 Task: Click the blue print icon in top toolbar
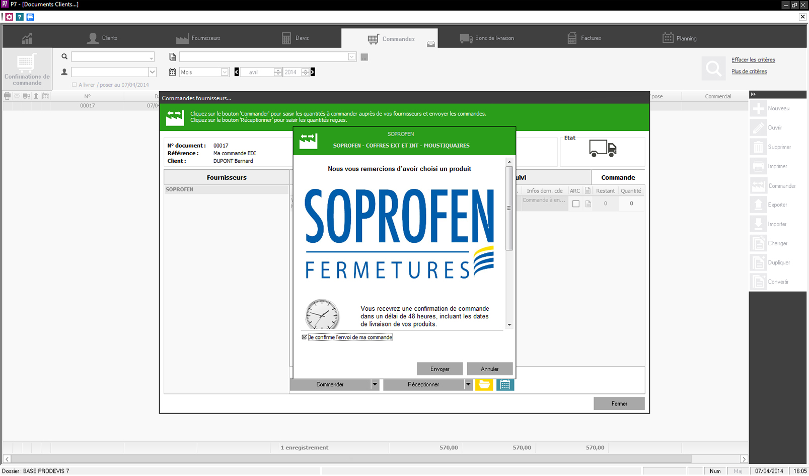[x=30, y=17]
